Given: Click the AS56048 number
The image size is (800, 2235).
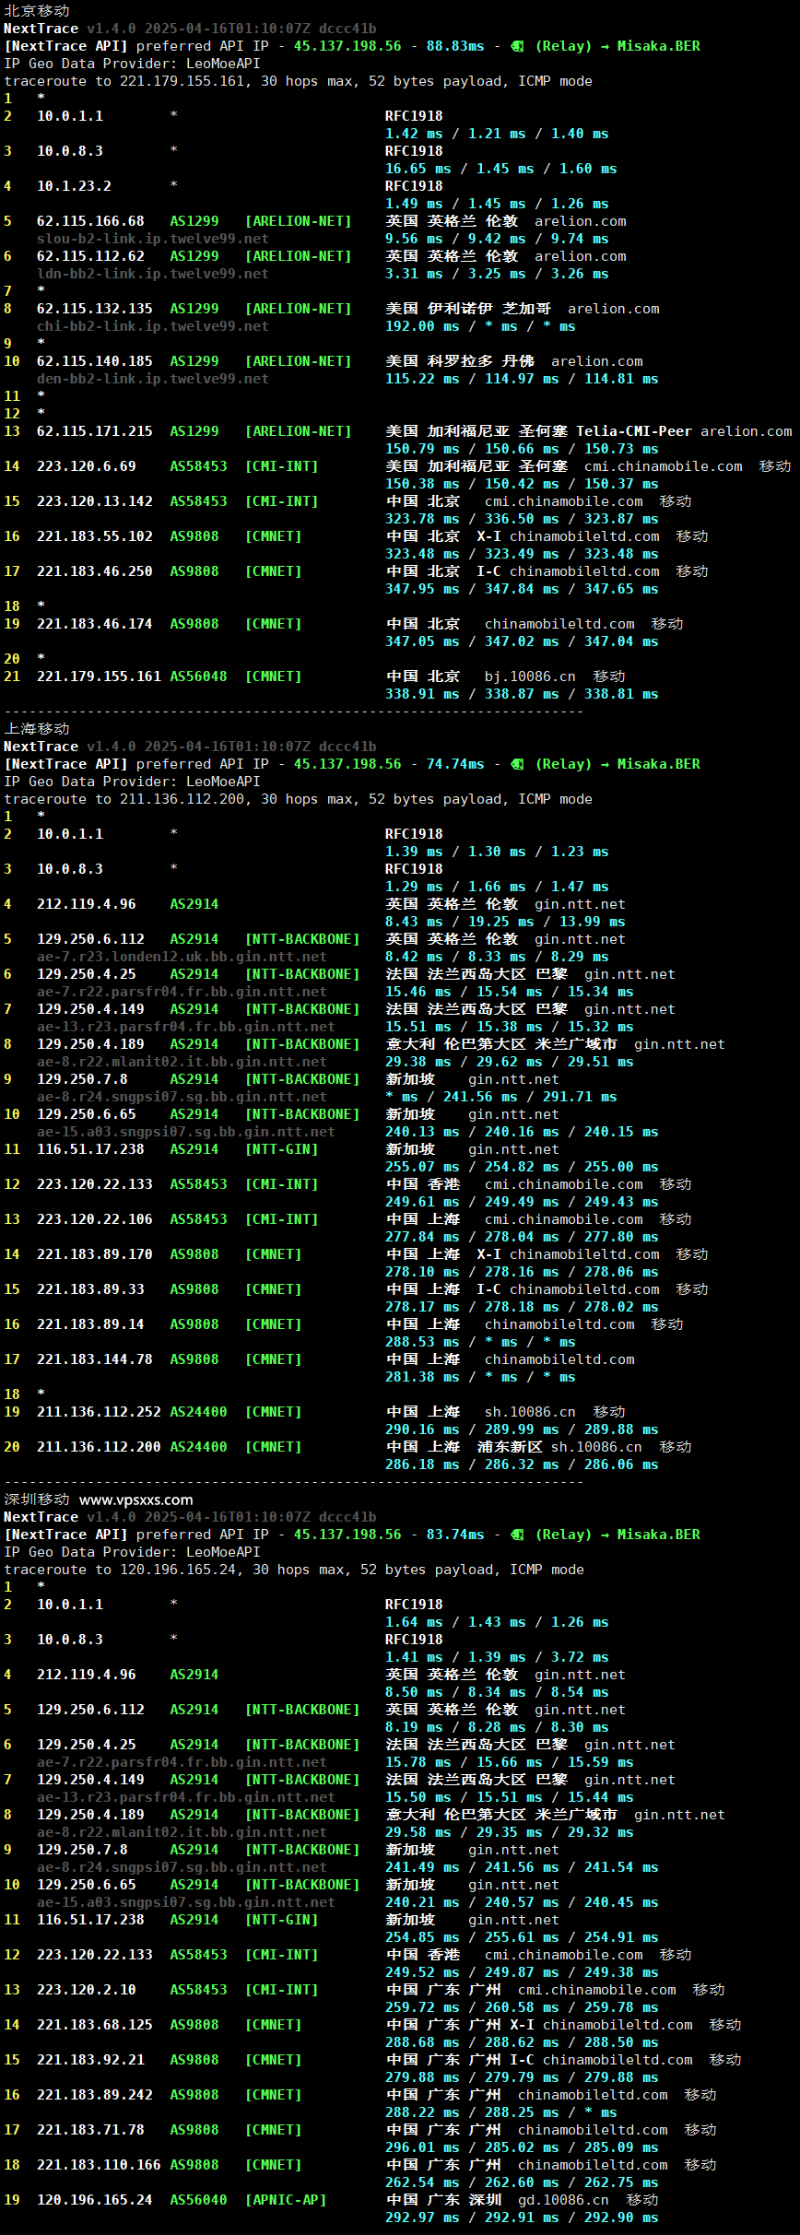Looking at the screenshot, I should (x=198, y=676).
